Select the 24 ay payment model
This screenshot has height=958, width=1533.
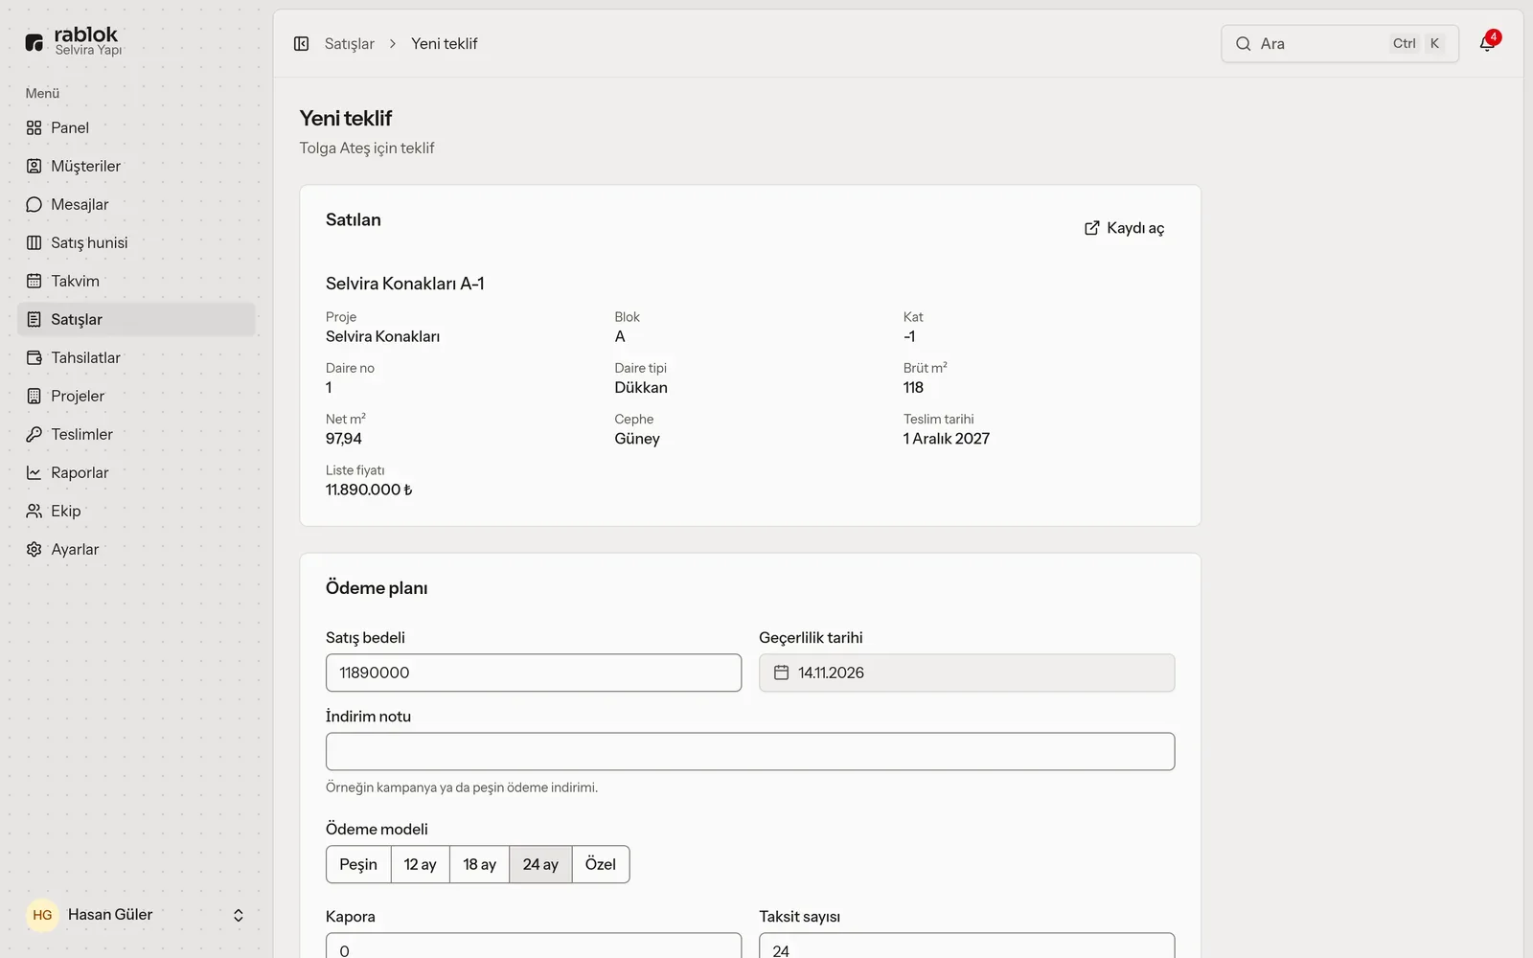pyautogui.click(x=540, y=864)
